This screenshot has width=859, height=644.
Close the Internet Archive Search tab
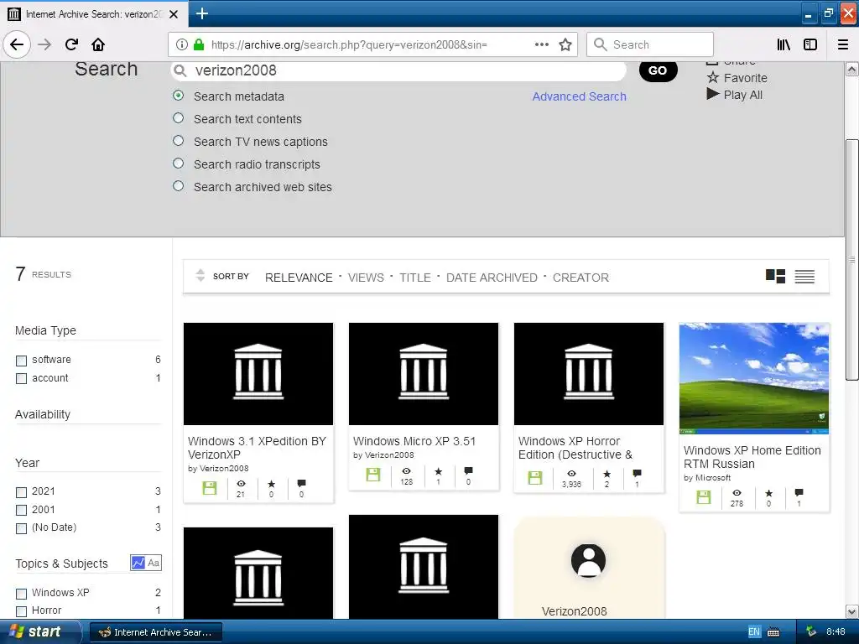click(x=174, y=14)
